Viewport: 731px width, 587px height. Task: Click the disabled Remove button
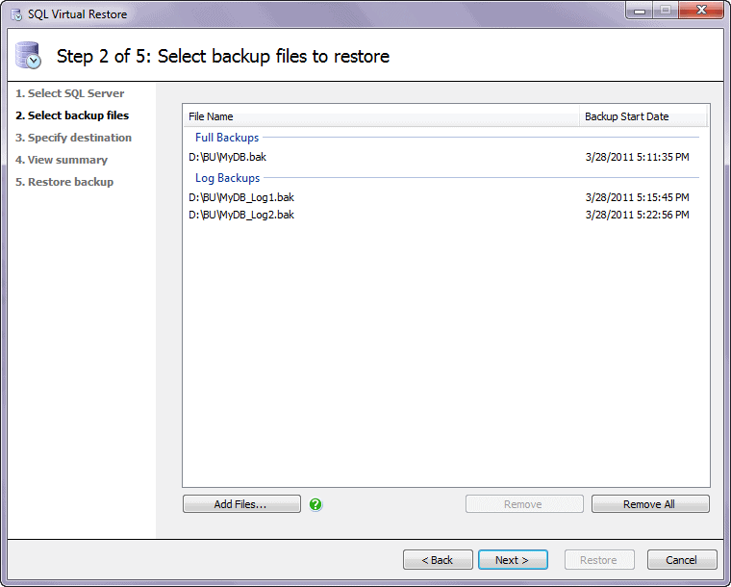pos(524,504)
